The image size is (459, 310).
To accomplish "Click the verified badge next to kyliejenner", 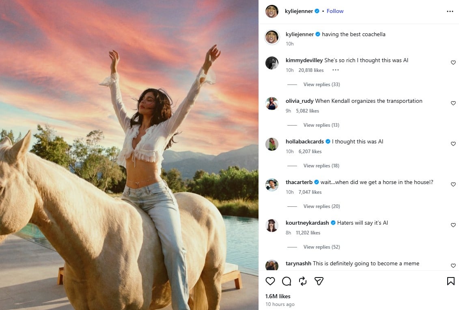I will tap(317, 11).
